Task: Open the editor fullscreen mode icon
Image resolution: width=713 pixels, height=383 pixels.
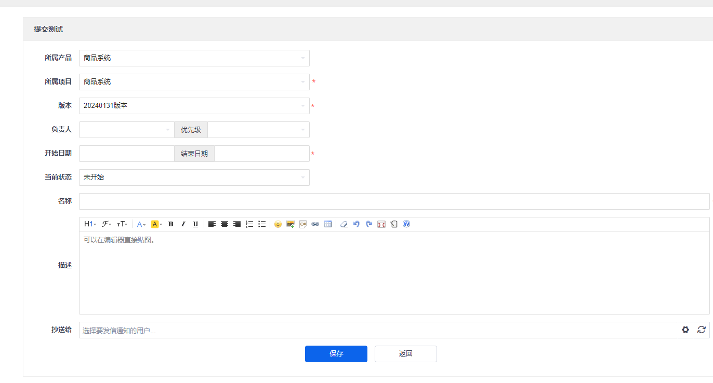Action: [x=381, y=224]
